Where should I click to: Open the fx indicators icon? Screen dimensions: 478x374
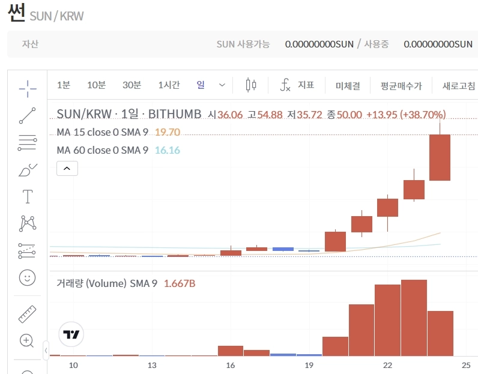coord(285,85)
